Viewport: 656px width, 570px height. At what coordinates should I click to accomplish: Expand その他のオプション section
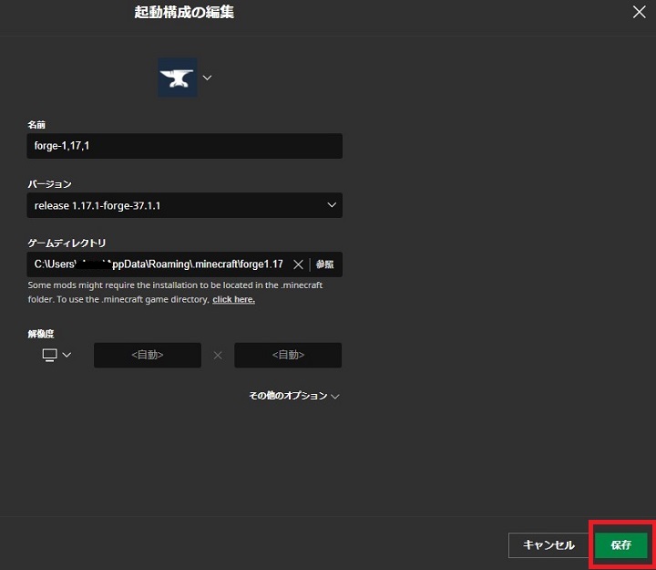[294, 396]
